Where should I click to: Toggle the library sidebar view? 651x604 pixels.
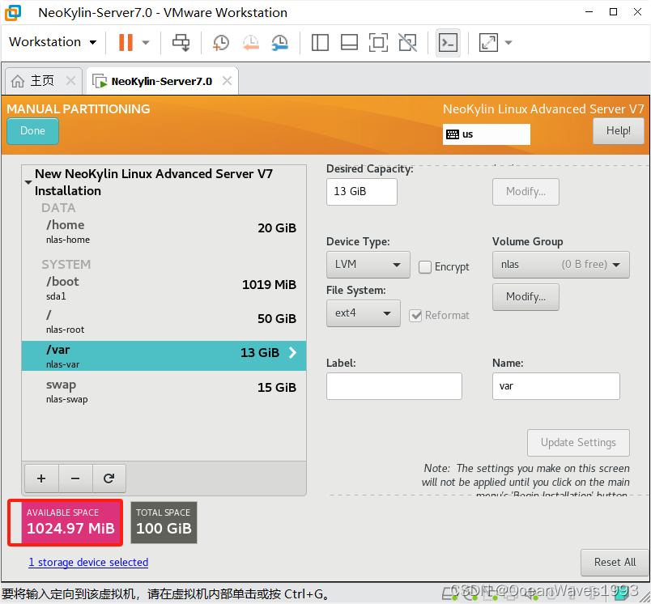point(320,42)
